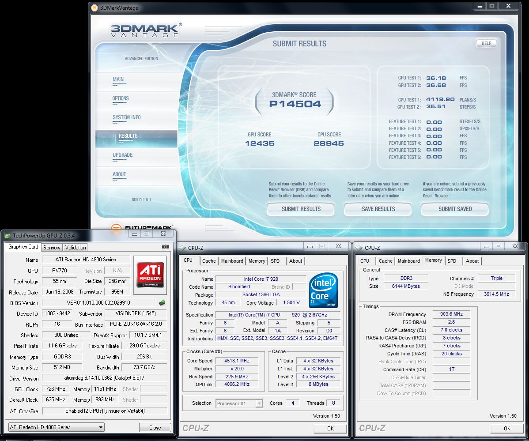This screenshot has height=441, width=529.
Task: Click the Bandwidth value 73.7 GB/s
Action: coord(144,367)
